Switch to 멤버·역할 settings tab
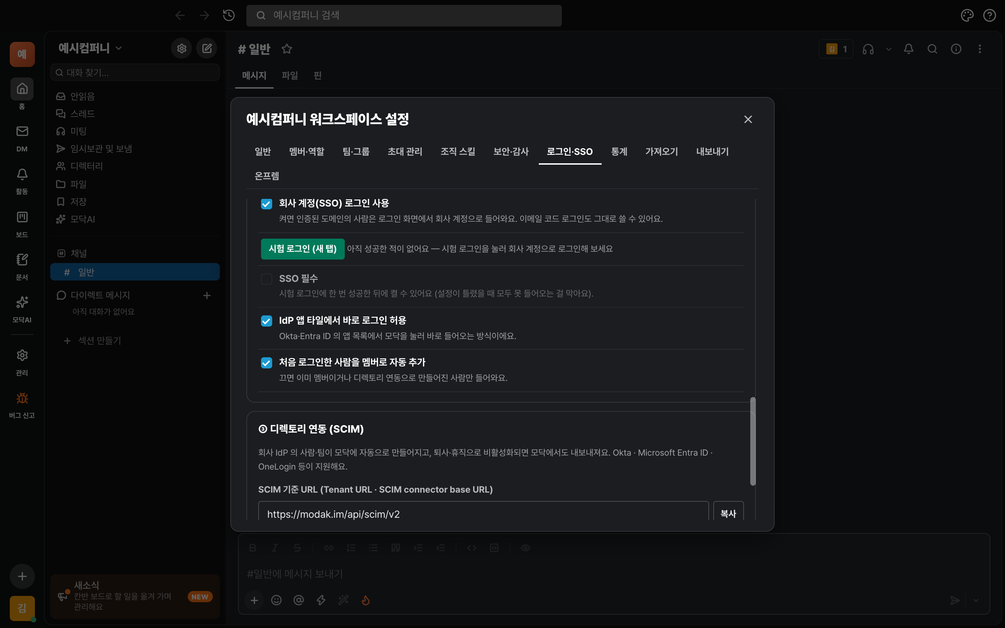This screenshot has width=1005, height=628. pos(306,152)
